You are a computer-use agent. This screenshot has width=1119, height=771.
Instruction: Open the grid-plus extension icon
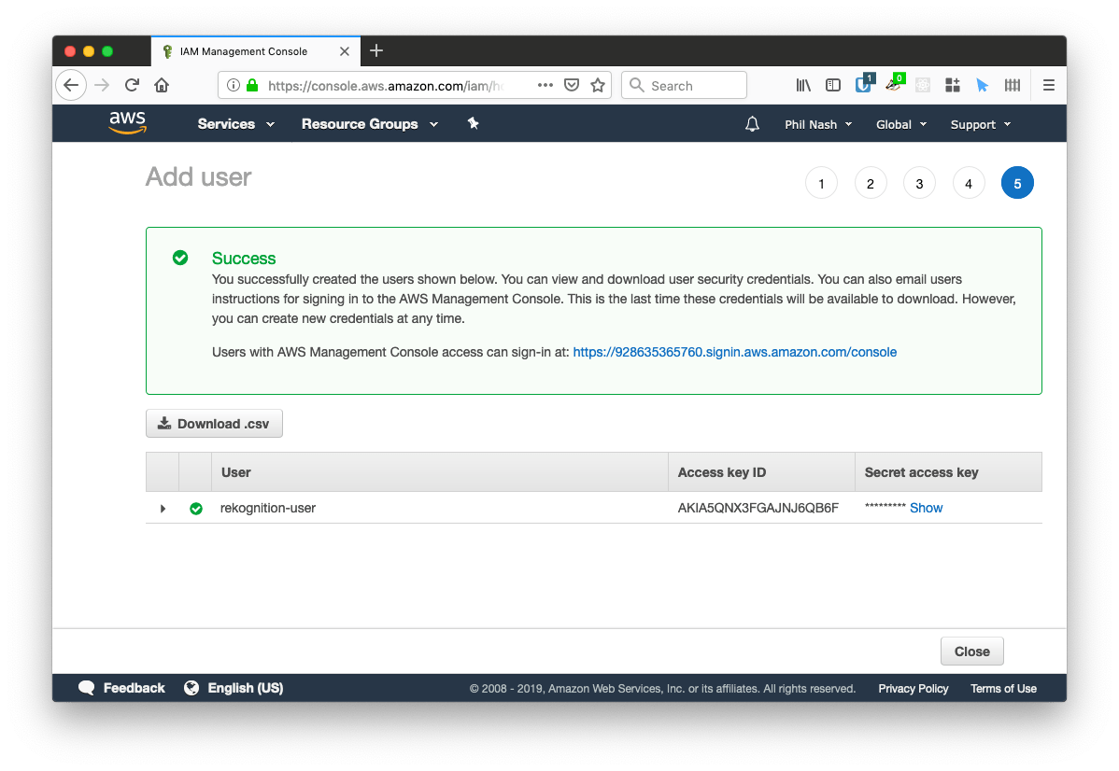click(953, 86)
